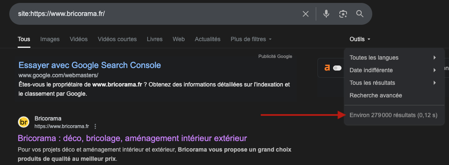Switch to the Actualités tab
The height and width of the screenshot is (165, 449).
point(207,39)
